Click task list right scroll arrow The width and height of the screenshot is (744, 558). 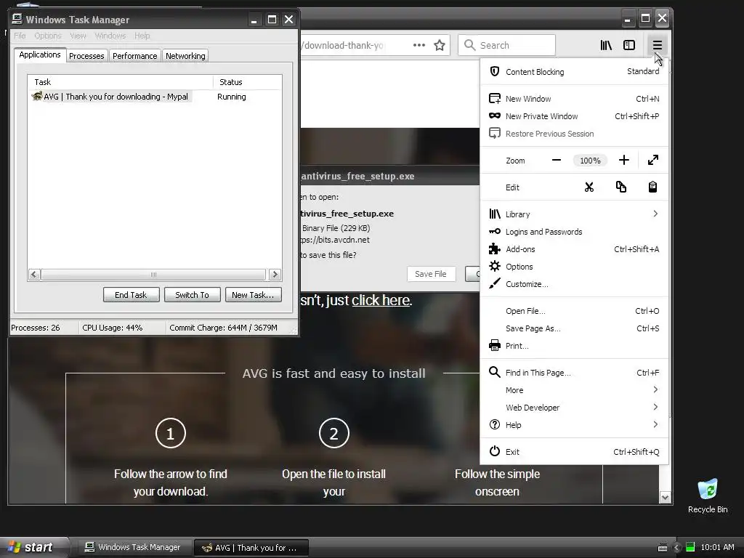[x=275, y=274]
